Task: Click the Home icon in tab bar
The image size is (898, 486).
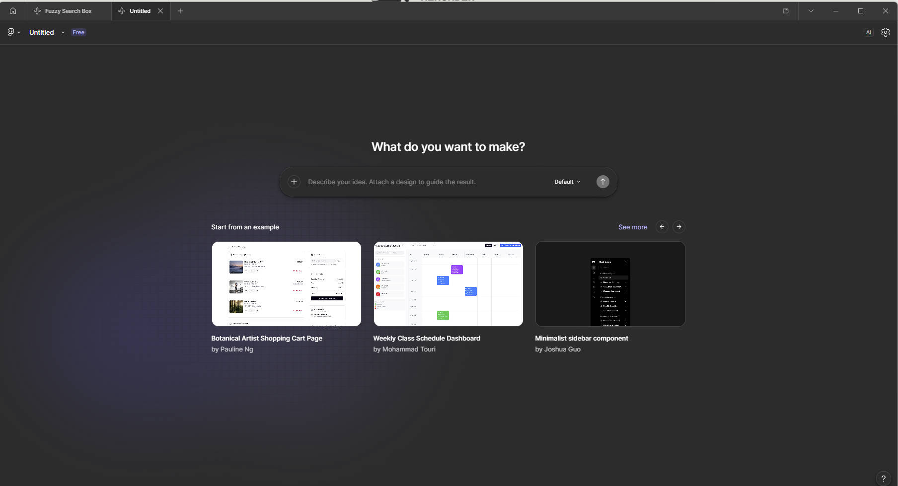Action: tap(13, 11)
